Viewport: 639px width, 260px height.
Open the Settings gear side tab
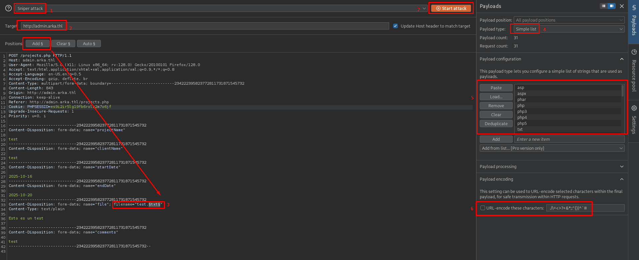click(x=634, y=120)
